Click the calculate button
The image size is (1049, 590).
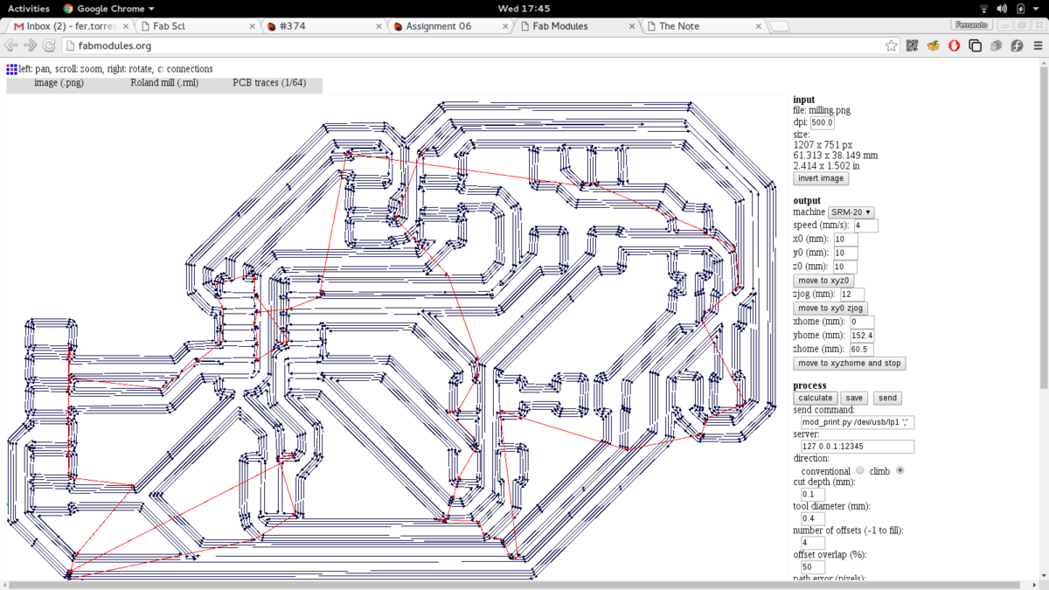pyautogui.click(x=816, y=398)
